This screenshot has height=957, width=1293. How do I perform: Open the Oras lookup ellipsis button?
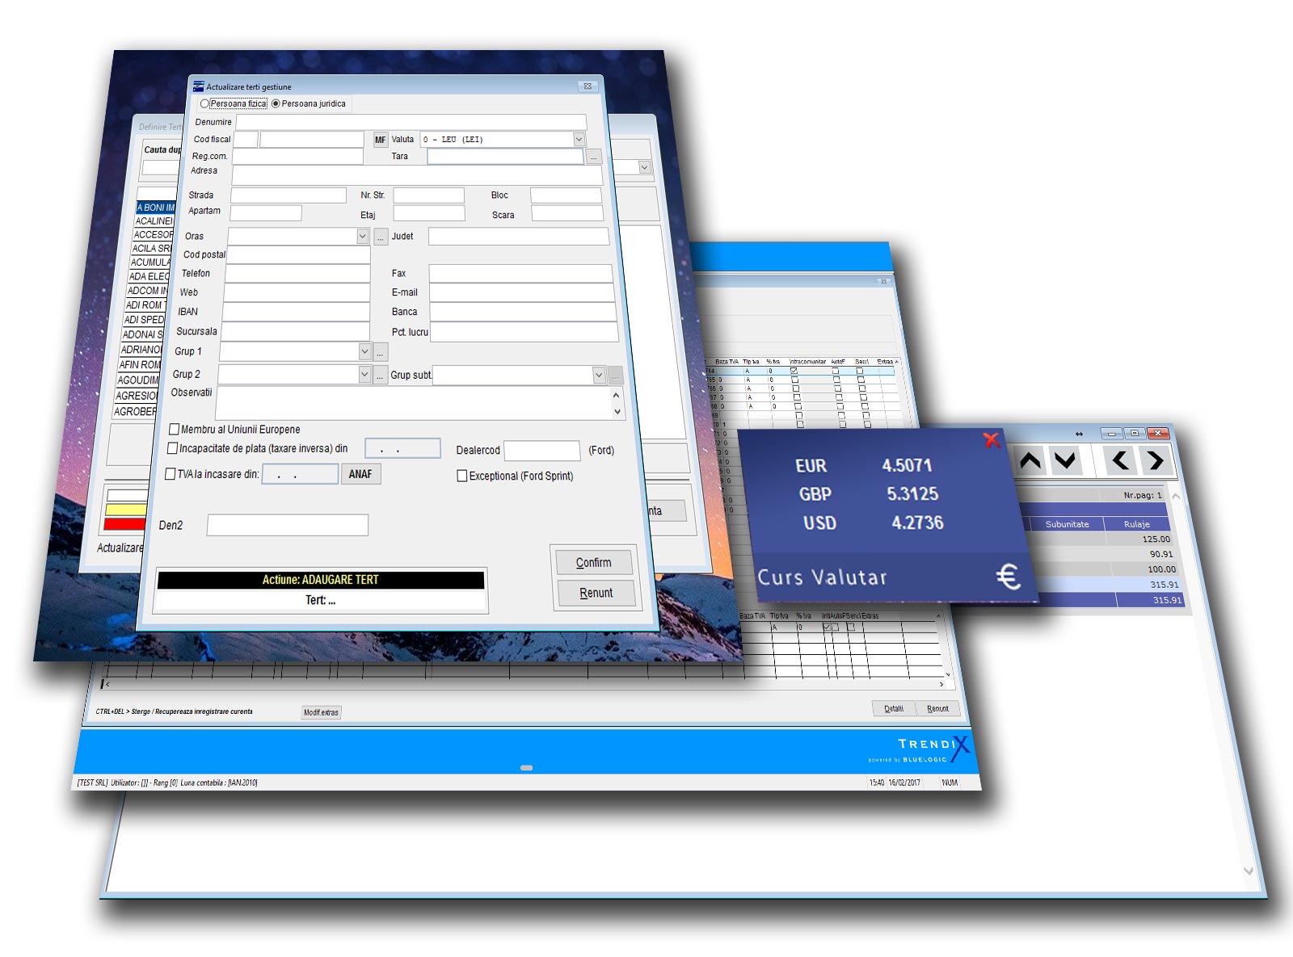380,237
